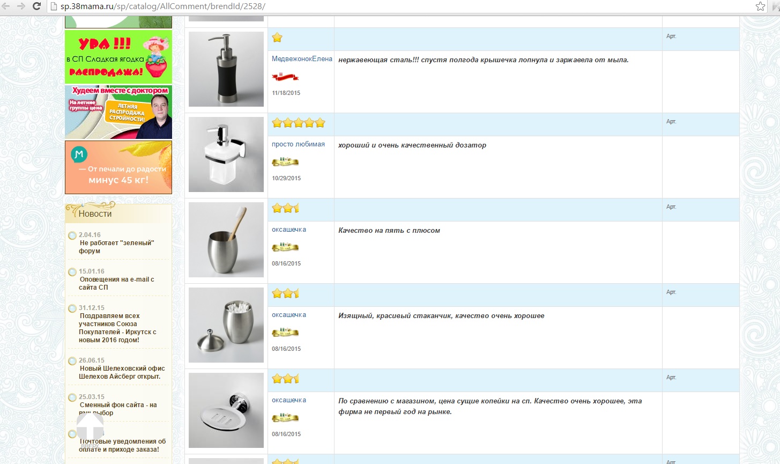Click the 'Арт.' label in просто любимая's review row
780x464 pixels.
tap(671, 122)
